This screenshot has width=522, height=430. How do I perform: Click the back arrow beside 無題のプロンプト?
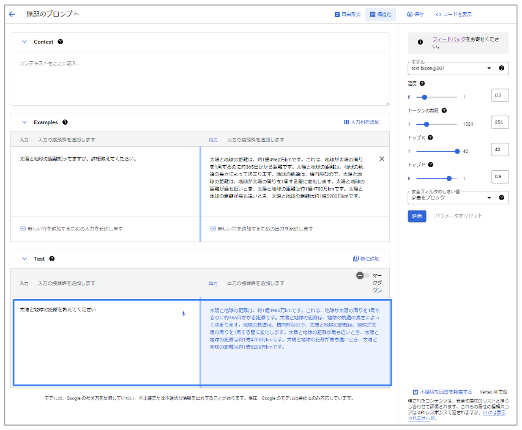pyautogui.click(x=12, y=14)
